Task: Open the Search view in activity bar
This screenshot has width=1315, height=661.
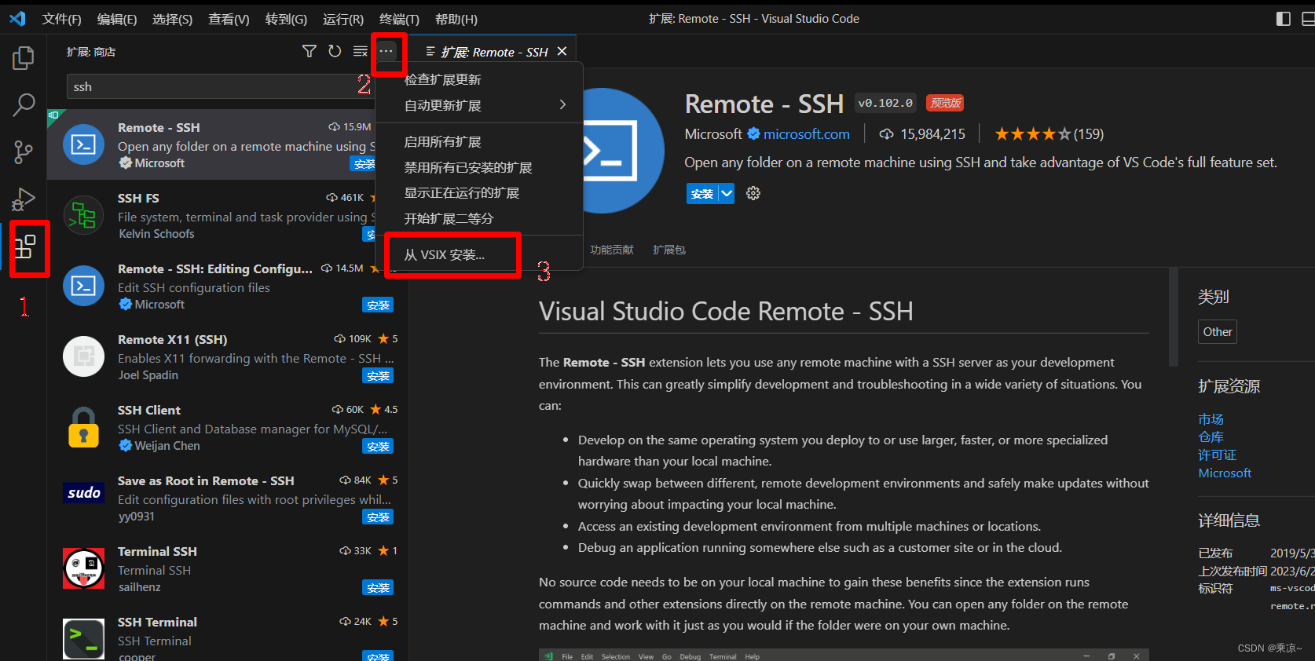Action: point(24,104)
